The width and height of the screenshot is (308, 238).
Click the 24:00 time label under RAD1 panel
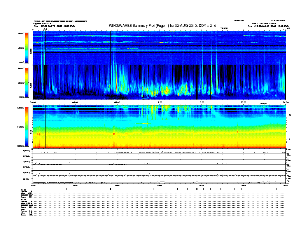pos(285,102)
